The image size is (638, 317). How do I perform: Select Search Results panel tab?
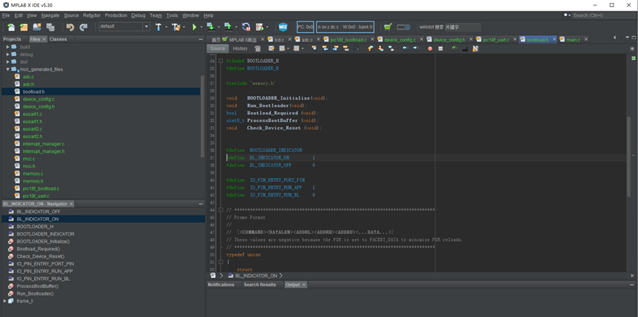click(x=259, y=285)
